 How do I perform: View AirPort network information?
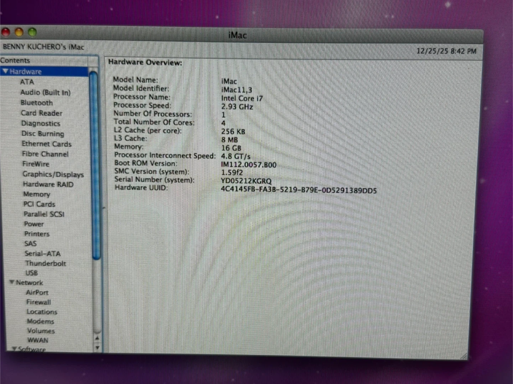coord(37,293)
